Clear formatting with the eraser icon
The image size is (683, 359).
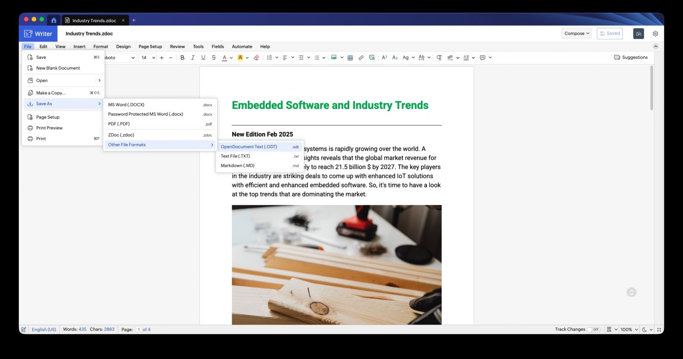coord(256,58)
